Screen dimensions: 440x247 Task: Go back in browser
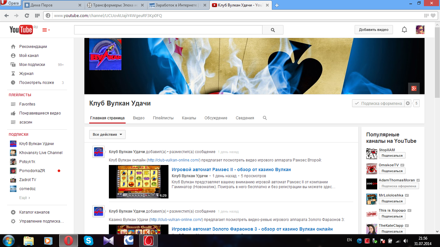7,15
